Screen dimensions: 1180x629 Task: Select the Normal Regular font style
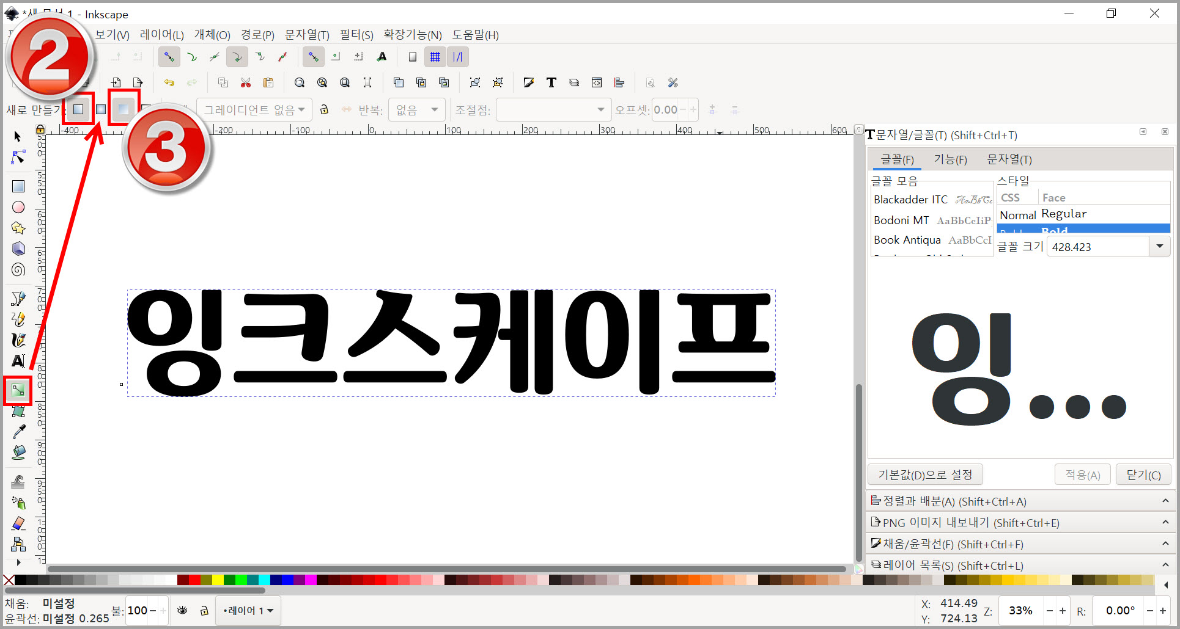click(1083, 214)
